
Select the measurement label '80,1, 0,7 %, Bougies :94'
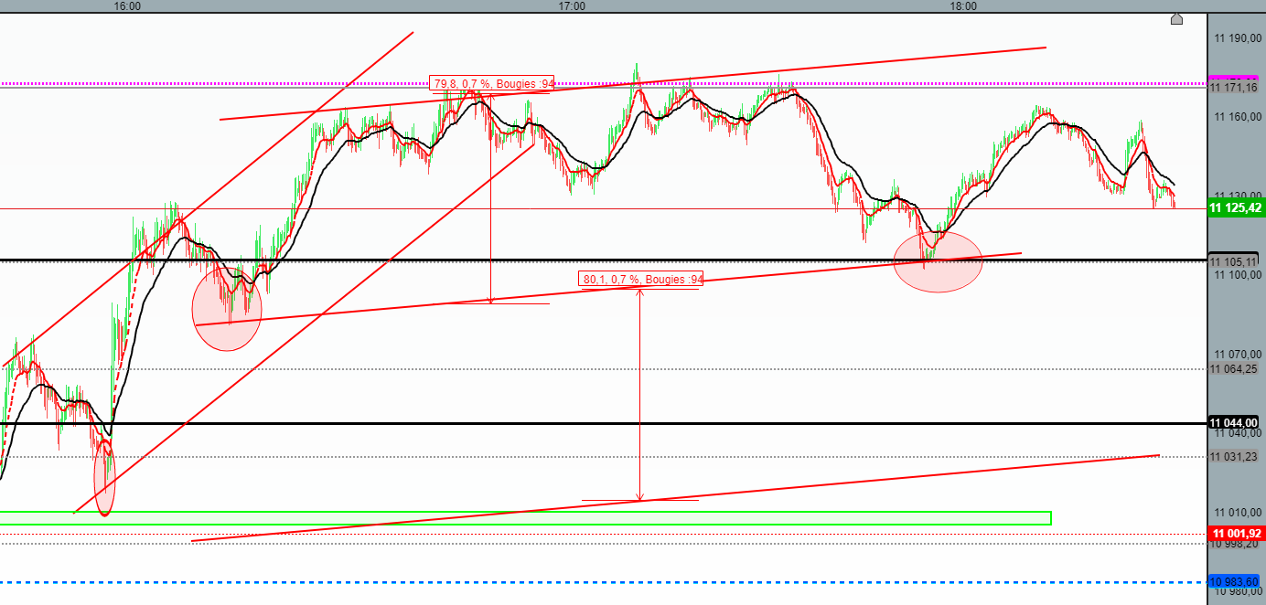point(641,279)
